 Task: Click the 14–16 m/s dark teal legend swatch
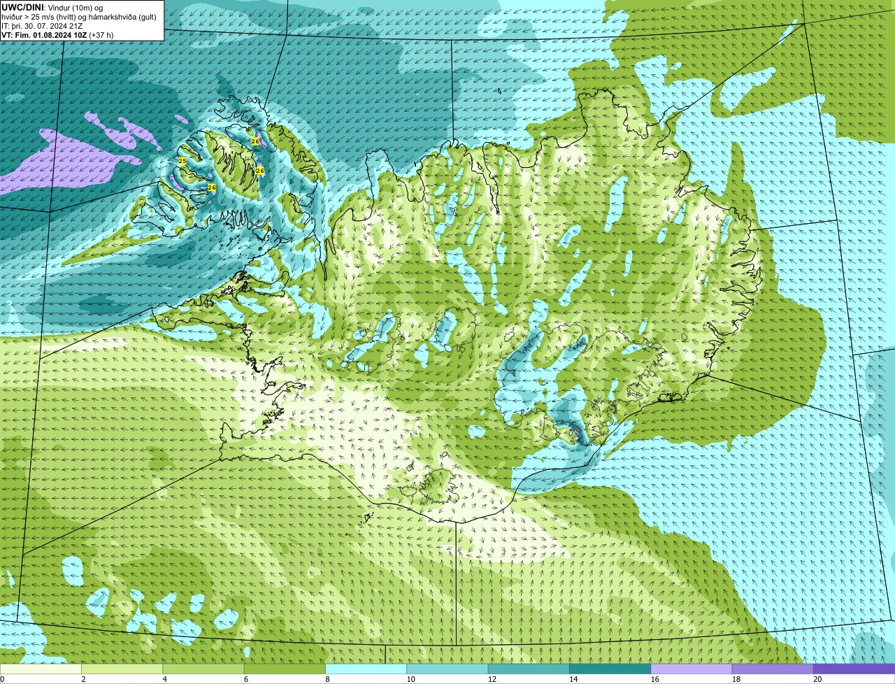[610, 669]
